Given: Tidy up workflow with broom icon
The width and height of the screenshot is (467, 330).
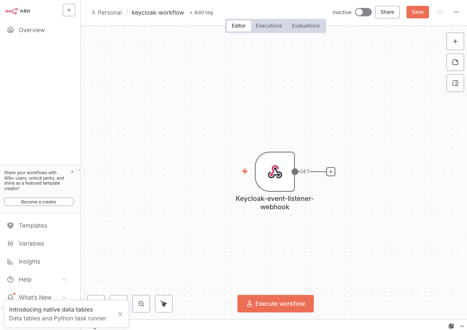Looking at the screenshot, I should (x=164, y=304).
